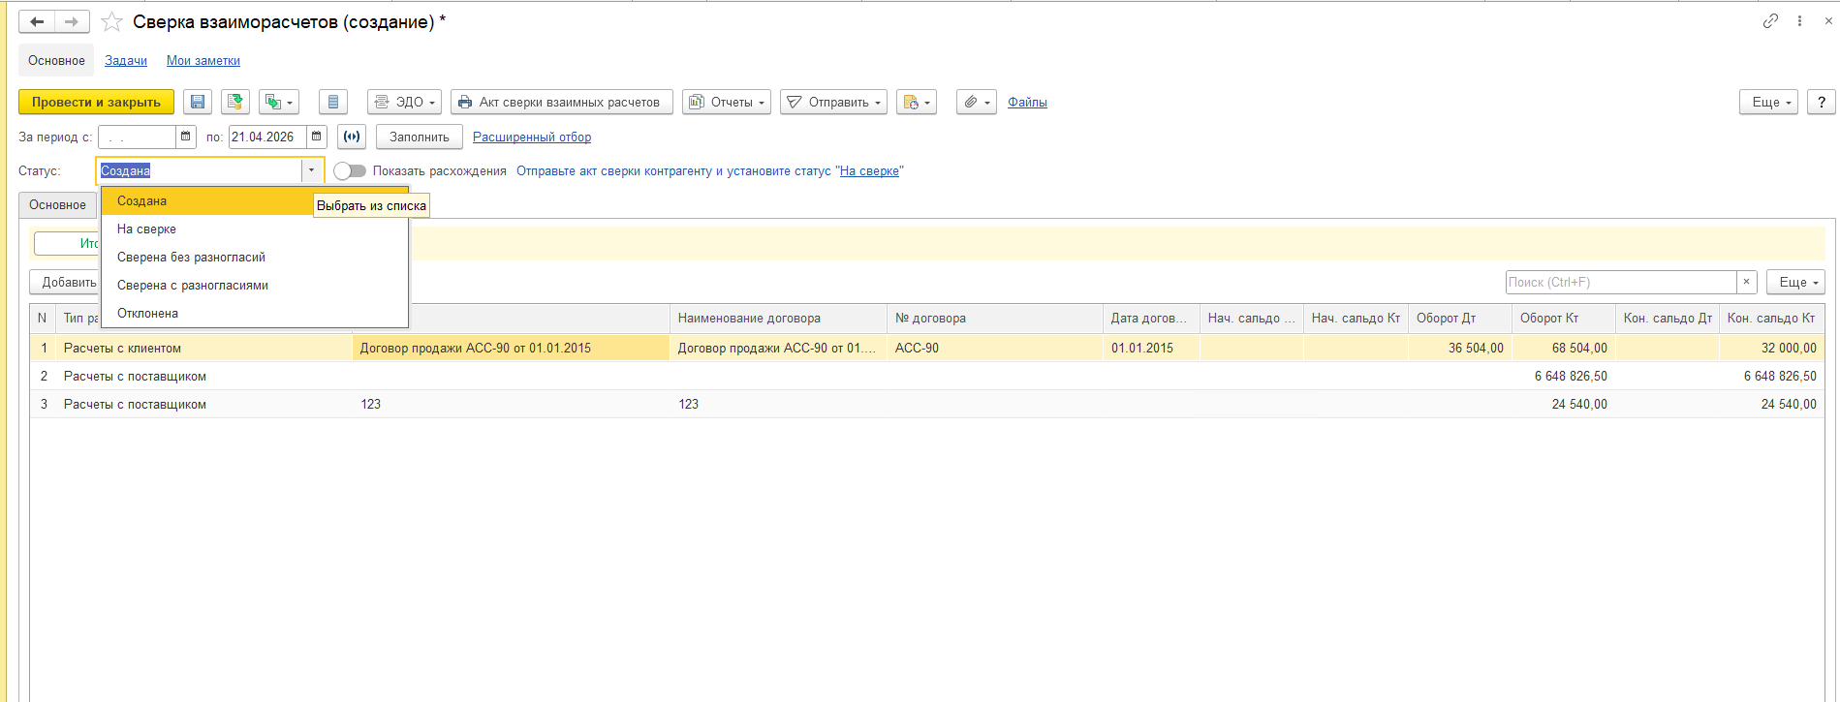
Task: Open the reminder document icon dropdown
Action: pyautogui.click(x=917, y=102)
